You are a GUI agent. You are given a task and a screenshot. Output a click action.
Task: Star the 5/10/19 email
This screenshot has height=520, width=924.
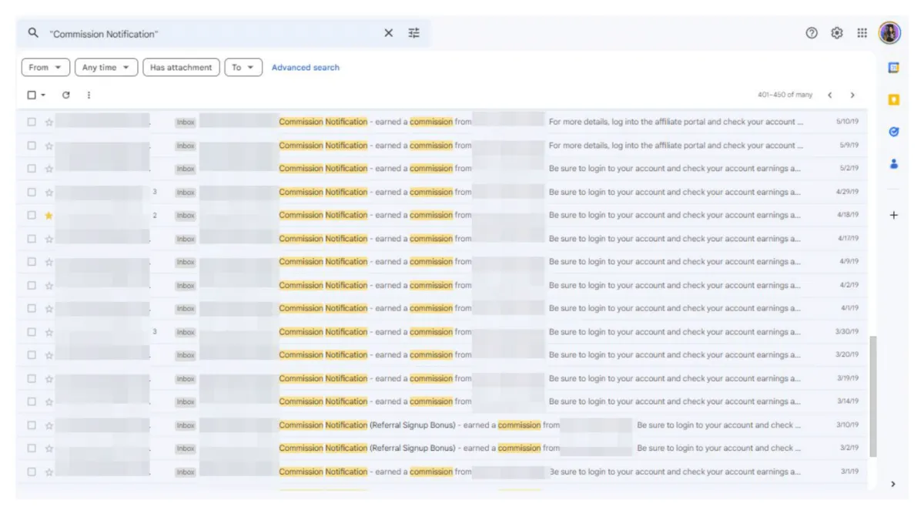[x=49, y=122]
